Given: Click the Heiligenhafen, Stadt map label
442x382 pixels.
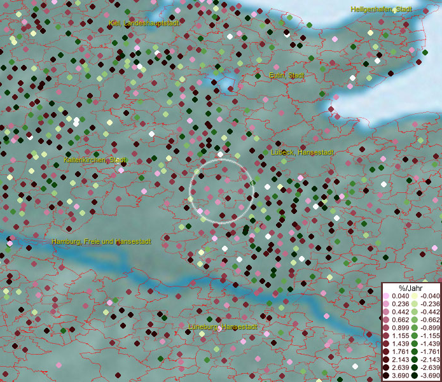Looking at the screenshot, I should [381, 10].
